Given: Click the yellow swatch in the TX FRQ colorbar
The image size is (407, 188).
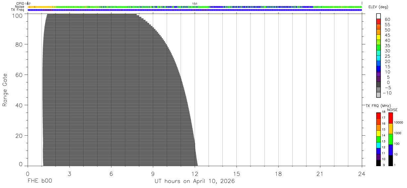Looking at the screenshot, I should click(x=378, y=133).
